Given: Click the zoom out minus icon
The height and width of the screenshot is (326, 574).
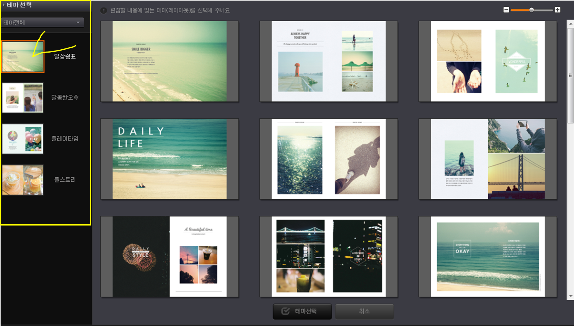Looking at the screenshot, I should [506, 10].
